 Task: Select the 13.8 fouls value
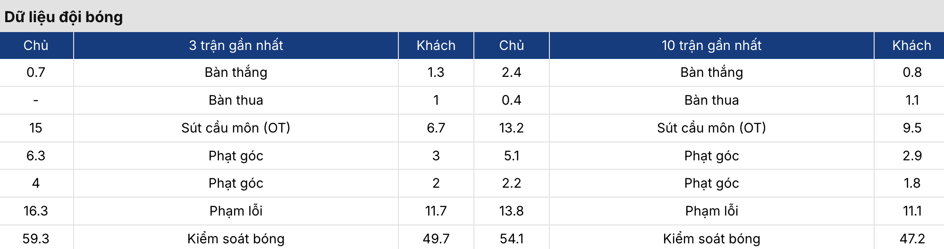[x=511, y=211]
